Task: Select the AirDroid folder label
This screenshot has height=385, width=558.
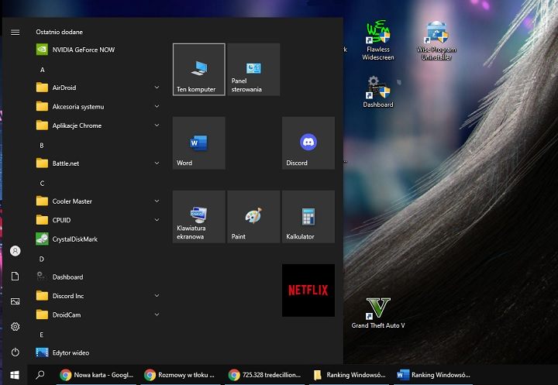Action: (x=64, y=88)
